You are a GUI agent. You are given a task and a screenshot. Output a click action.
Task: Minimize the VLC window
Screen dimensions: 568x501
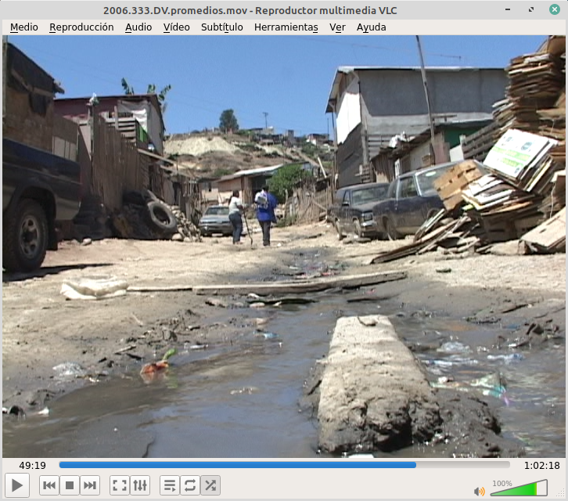pyautogui.click(x=508, y=10)
